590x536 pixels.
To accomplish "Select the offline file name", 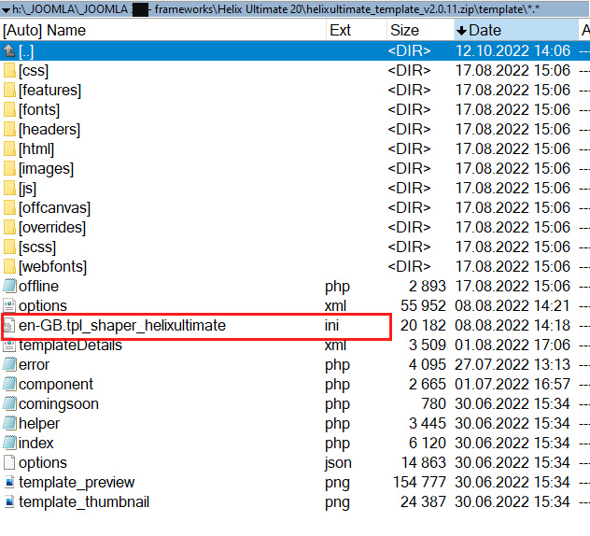I will 39,286.
